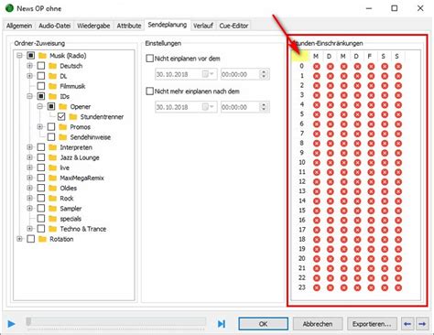Image resolution: width=434 pixels, height=335 pixels.
Task: Expand the Deutsch folder node
Action: coord(29,66)
